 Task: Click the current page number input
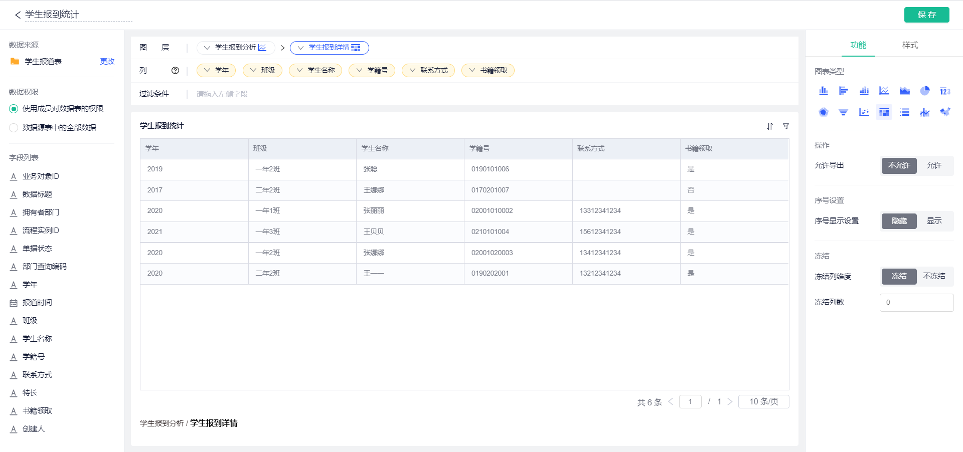pyautogui.click(x=690, y=401)
